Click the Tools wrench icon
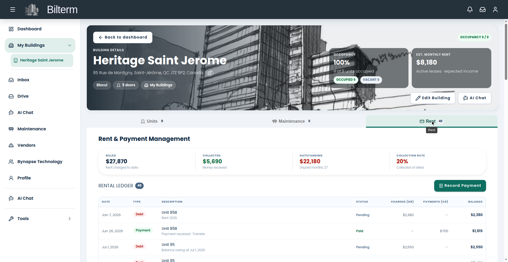The image size is (508, 262). (x=11, y=219)
